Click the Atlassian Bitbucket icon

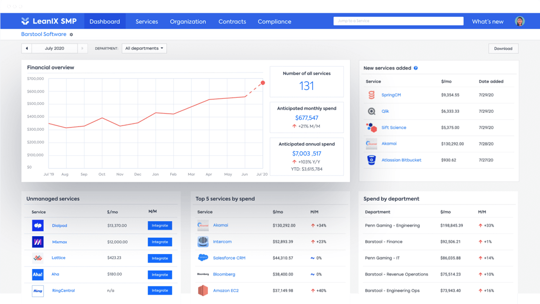pos(371,160)
